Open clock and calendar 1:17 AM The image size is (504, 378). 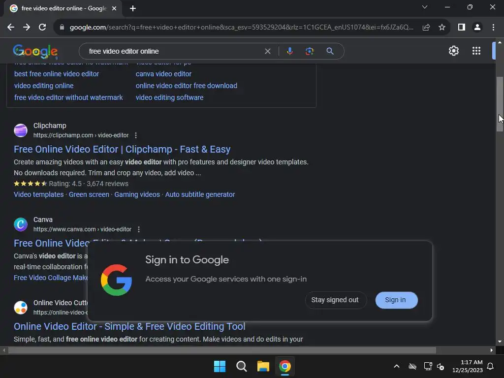click(x=468, y=366)
